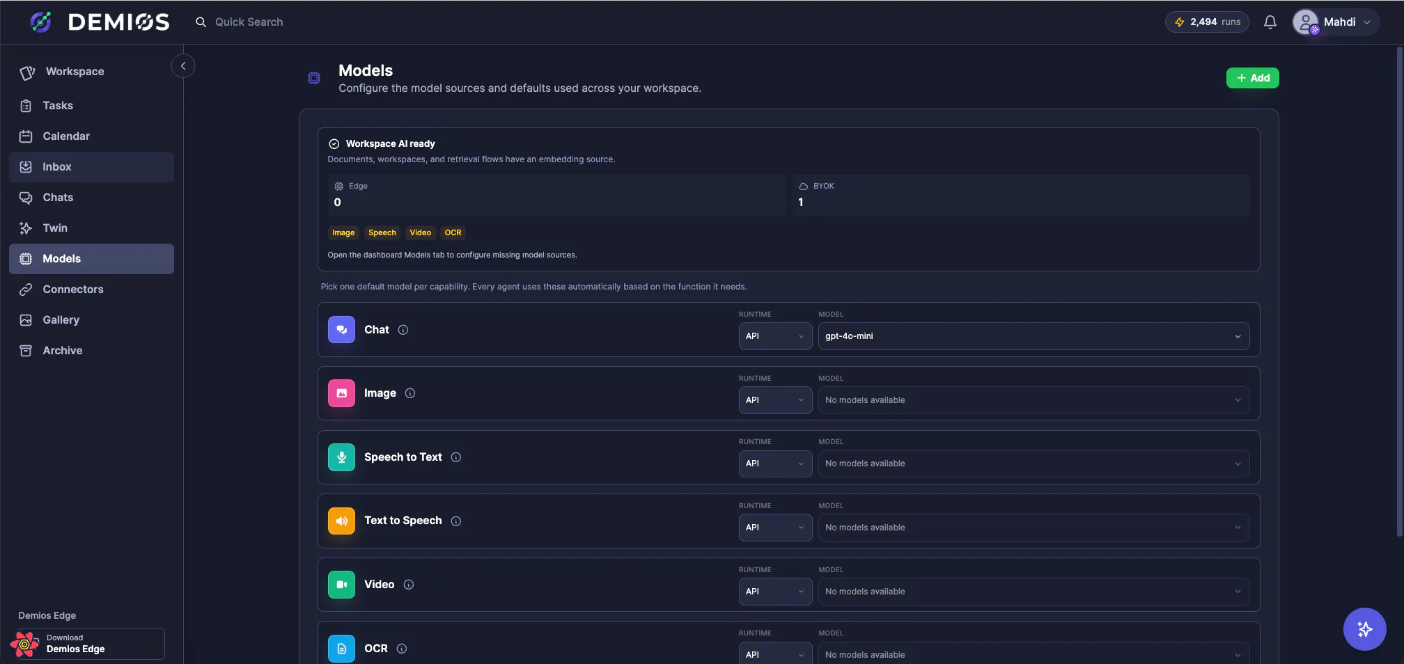Open Image model dropdown
This screenshot has height=664, width=1404.
(x=1033, y=400)
